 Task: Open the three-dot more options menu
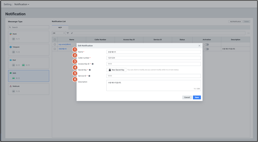click(248, 33)
